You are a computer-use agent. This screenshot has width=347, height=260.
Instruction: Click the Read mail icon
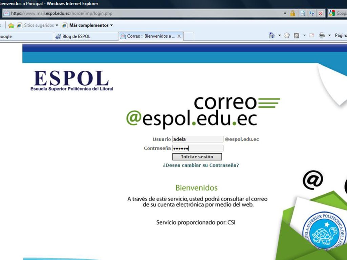pyautogui.click(x=312, y=35)
